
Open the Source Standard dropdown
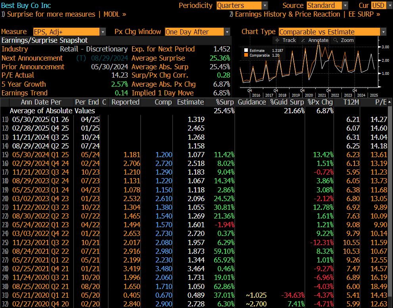[345, 6]
